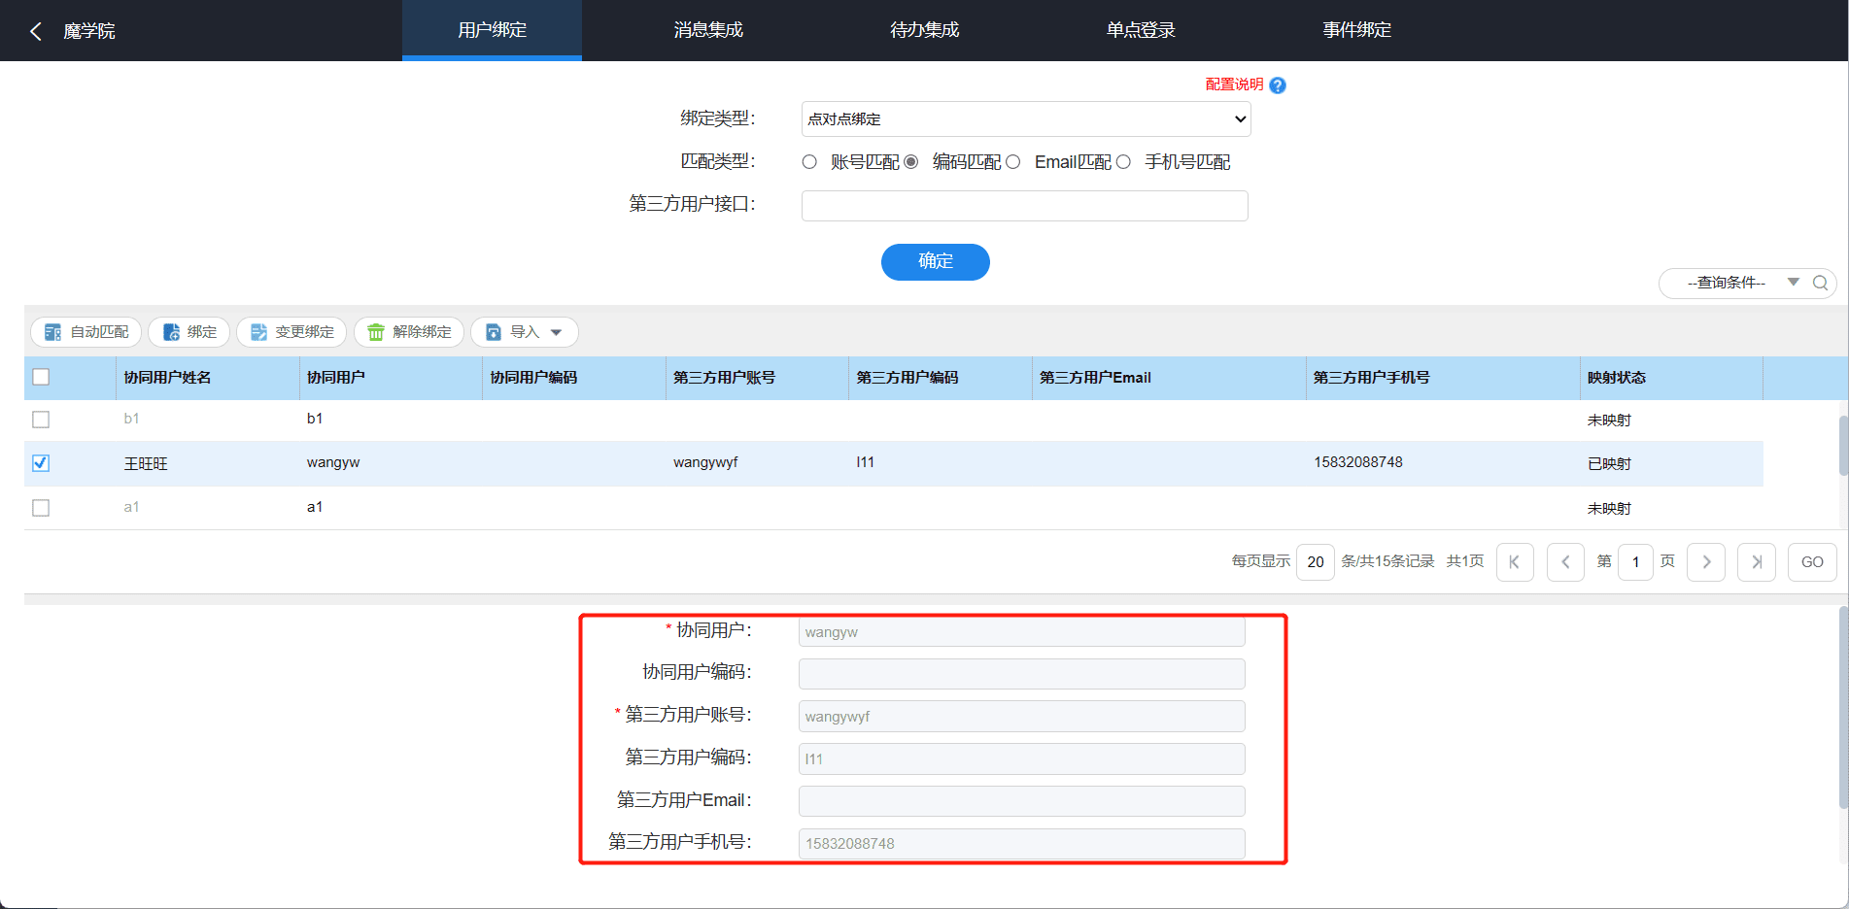Click the 第三方用户手机号 field with 15832088748
Viewport: 1849px width, 909px height.
tap(1022, 844)
